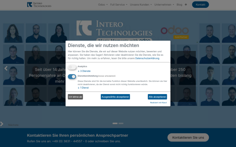Click Kontaktieren Sie uns button

coord(188,138)
